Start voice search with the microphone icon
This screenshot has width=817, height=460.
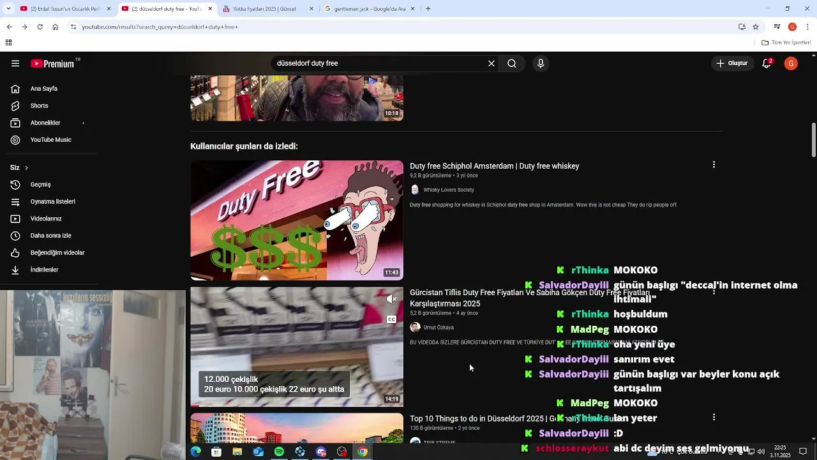(541, 63)
